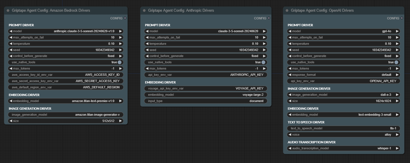Edit embedding_model voyage-large-2 field

tap(206, 95)
